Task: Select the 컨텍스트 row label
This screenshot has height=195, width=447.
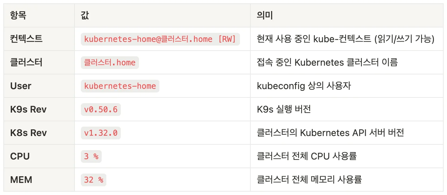Action: (27, 39)
